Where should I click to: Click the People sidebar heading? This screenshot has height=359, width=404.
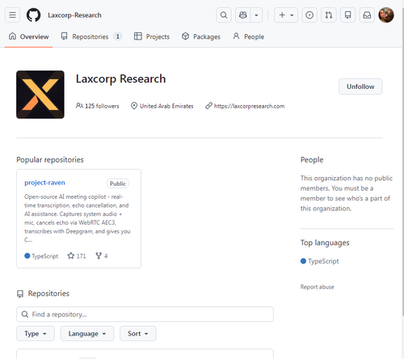(312, 160)
